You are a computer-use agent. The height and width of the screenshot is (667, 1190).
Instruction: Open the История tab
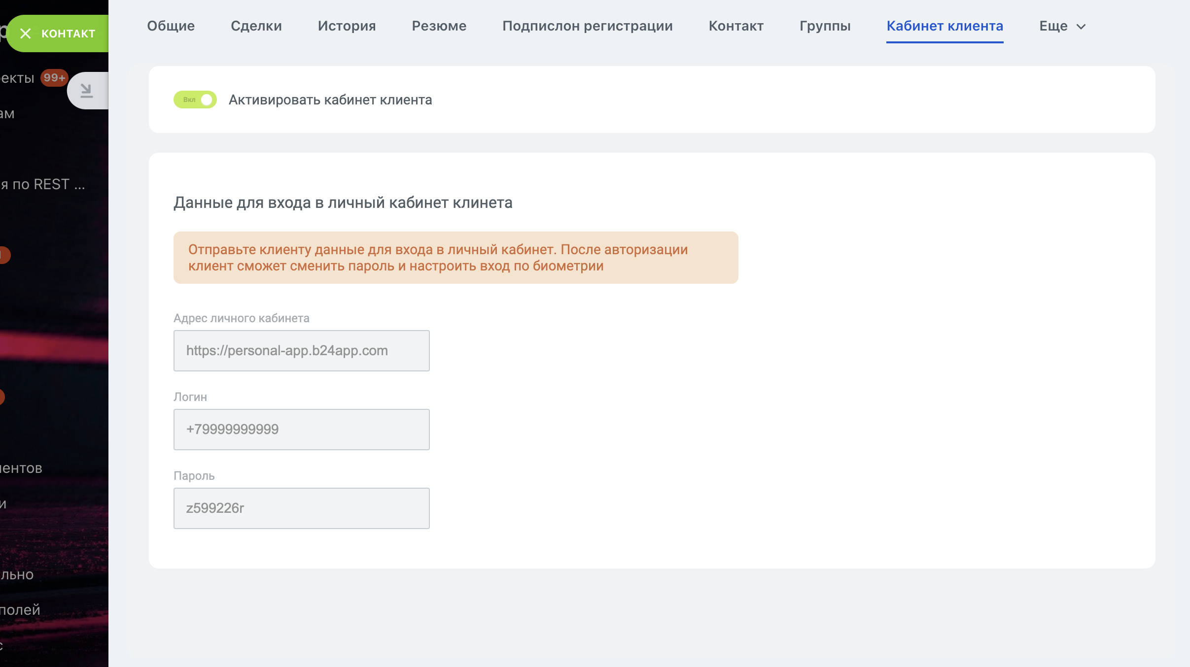click(347, 26)
